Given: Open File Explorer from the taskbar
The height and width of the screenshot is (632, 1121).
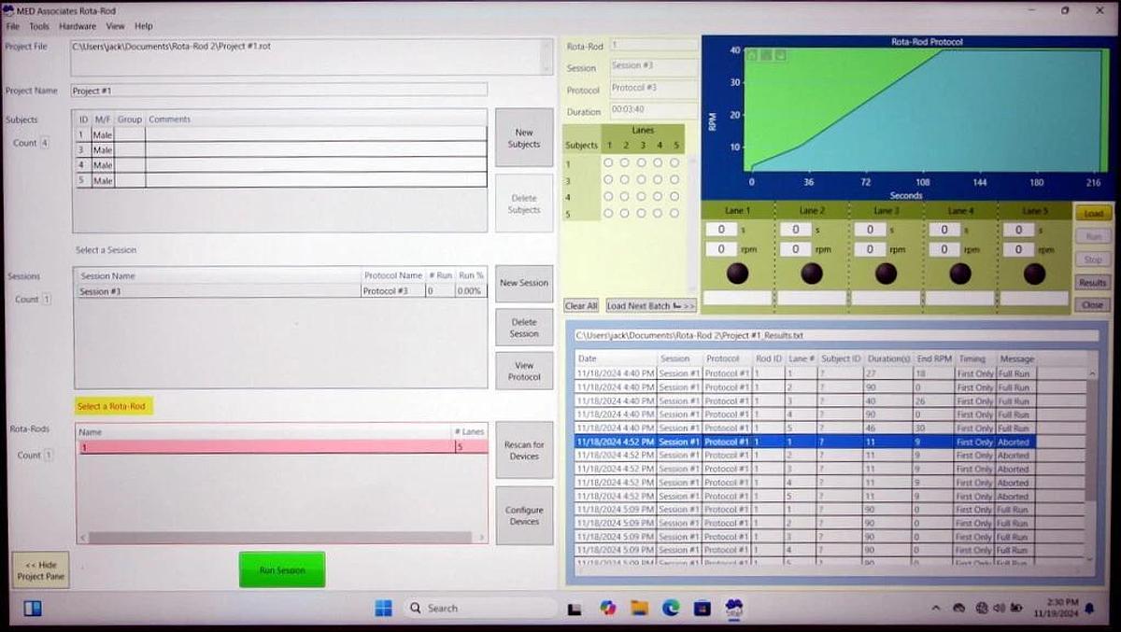Looking at the screenshot, I should click(639, 608).
